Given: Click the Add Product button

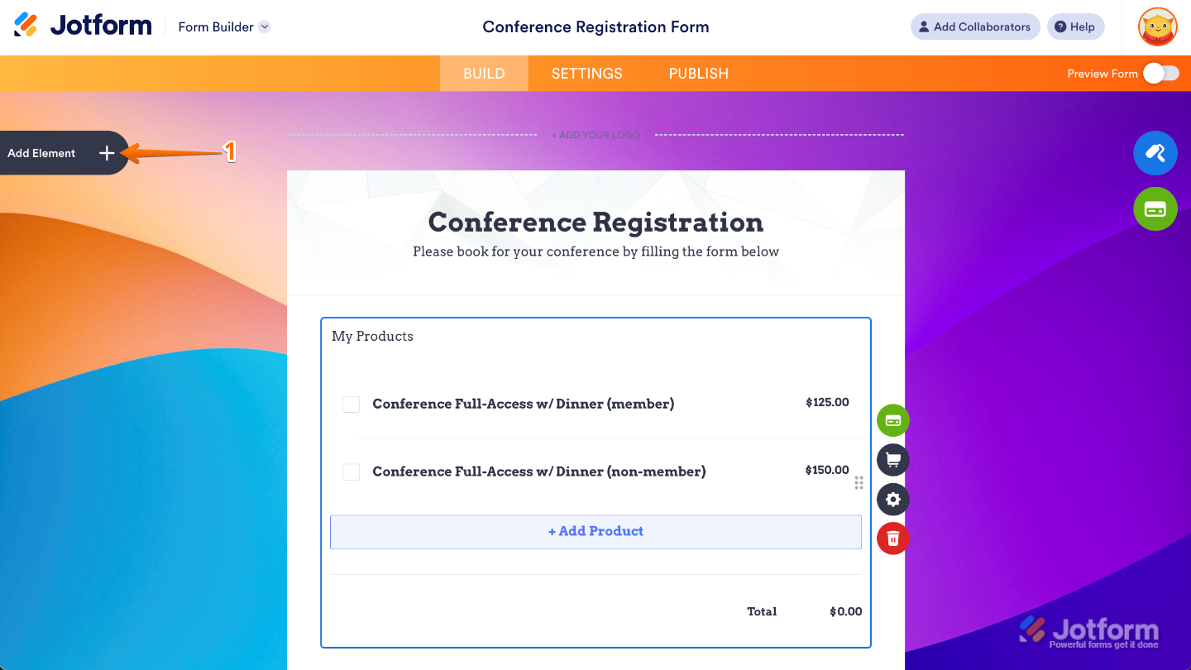Looking at the screenshot, I should pos(595,531).
